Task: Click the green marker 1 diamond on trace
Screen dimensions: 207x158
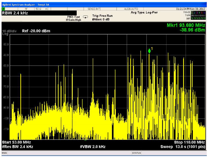Action: [149, 51]
